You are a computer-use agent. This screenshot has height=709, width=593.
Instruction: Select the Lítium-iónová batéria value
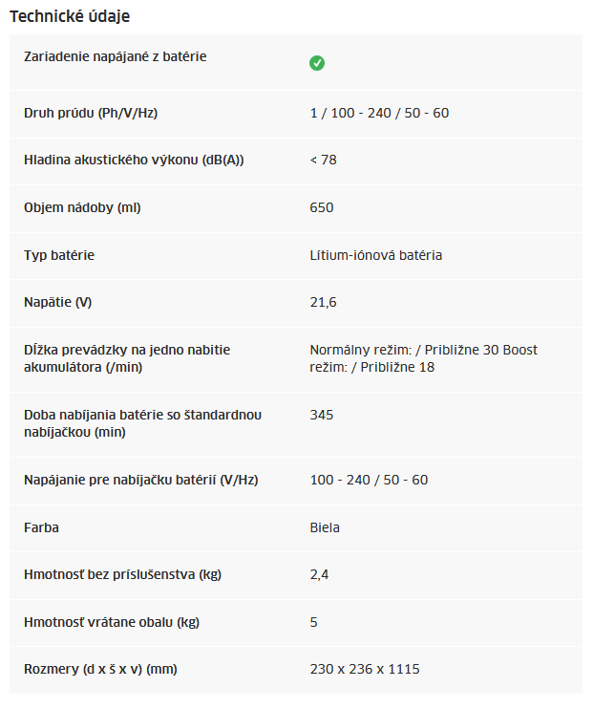pos(375,255)
